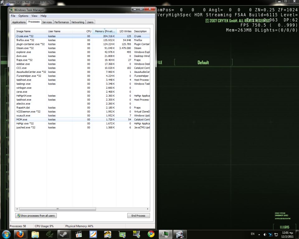Select the firefox.exe *32 process
The width and height of the screenshot is (299, 239).
tap(82, 40)
